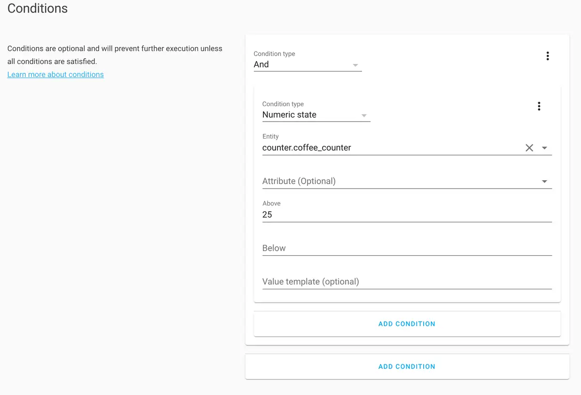Viewport: 581px width, 395px height.
Task: Open the And condition's three-dot menu
Action: [x=548, y=56]
